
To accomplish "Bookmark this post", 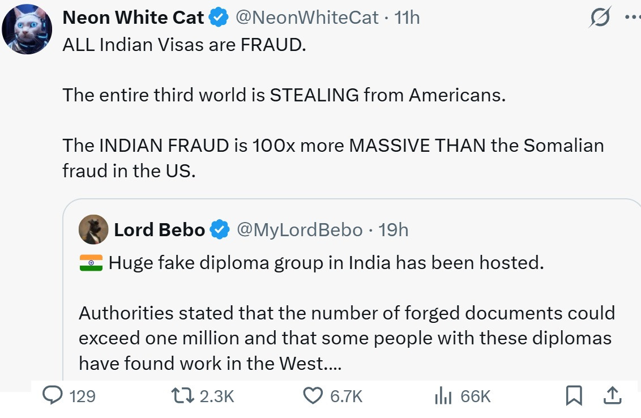I will [x=574, y=396].
